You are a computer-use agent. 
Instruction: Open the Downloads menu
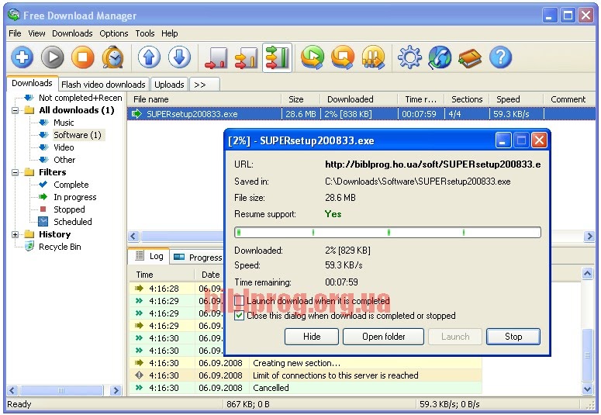click(x=72, y=33)
